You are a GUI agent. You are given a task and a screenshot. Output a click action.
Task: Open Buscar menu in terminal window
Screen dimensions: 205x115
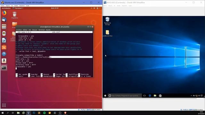point(35,30)
